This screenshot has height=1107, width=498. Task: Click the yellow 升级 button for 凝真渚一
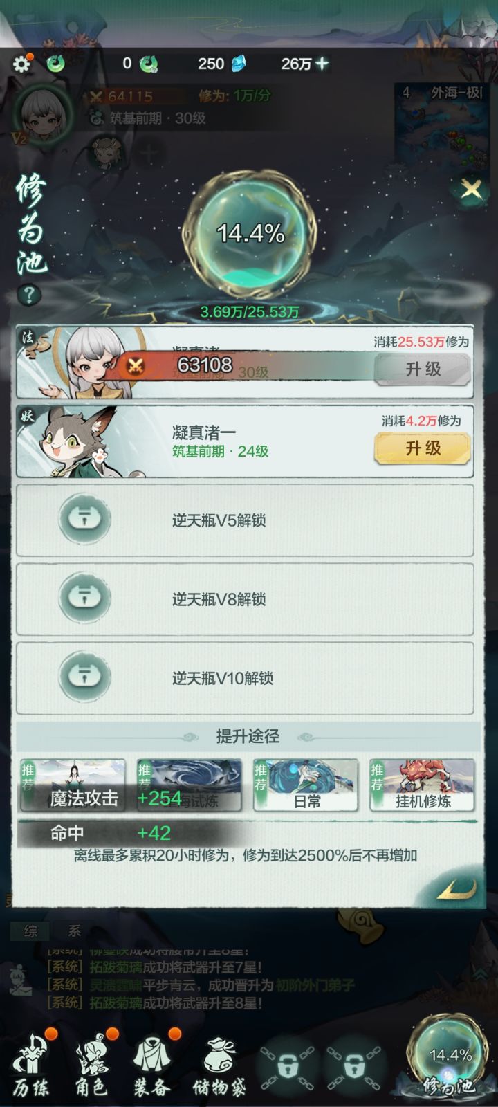point(422,448)
